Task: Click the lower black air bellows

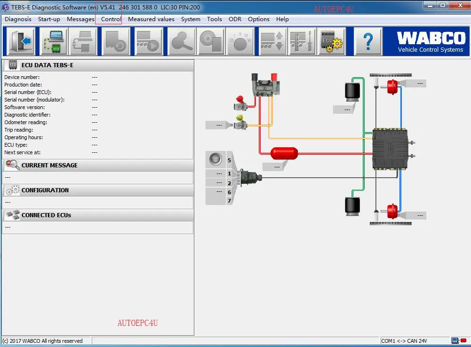Action: (352, 206)
